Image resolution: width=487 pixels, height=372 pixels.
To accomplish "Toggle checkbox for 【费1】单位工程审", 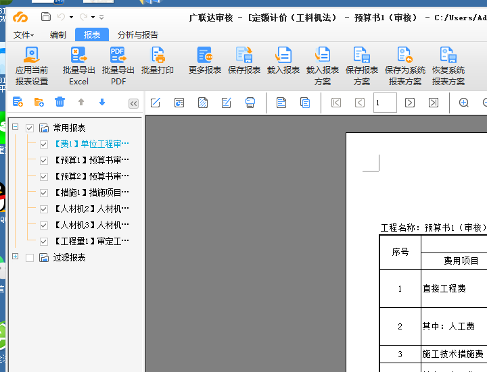I will click(x=44, y=144).
